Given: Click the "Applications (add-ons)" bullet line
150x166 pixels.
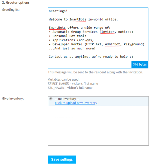Looking at the screenshot, I should (x=73, y=40).
